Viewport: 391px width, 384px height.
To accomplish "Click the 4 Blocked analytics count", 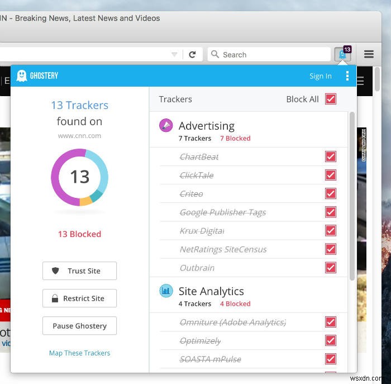I will pos(235,304).
